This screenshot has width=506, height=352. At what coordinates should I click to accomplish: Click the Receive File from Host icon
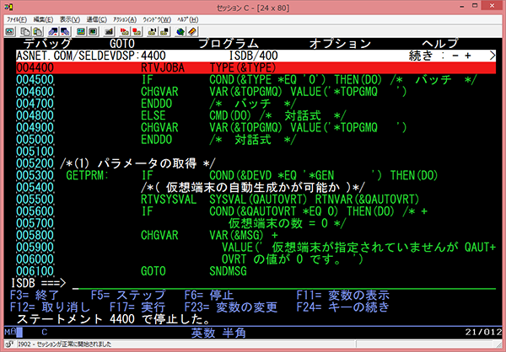click(x=66, y=29)
